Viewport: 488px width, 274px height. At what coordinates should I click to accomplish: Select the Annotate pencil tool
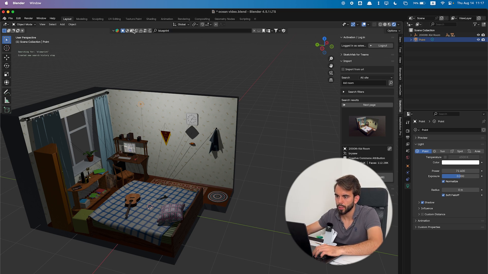(x=7, y=92)
